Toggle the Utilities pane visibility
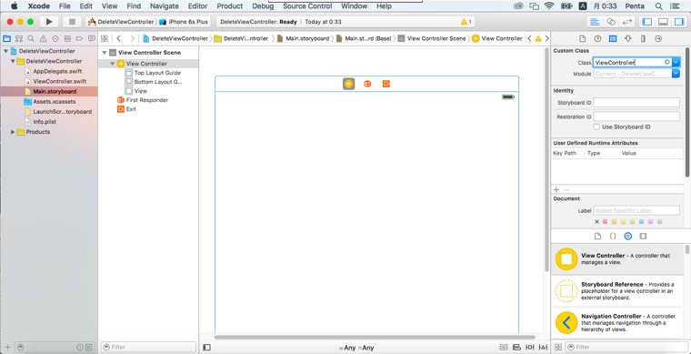The image size is (691, 354). coord(678,22)
